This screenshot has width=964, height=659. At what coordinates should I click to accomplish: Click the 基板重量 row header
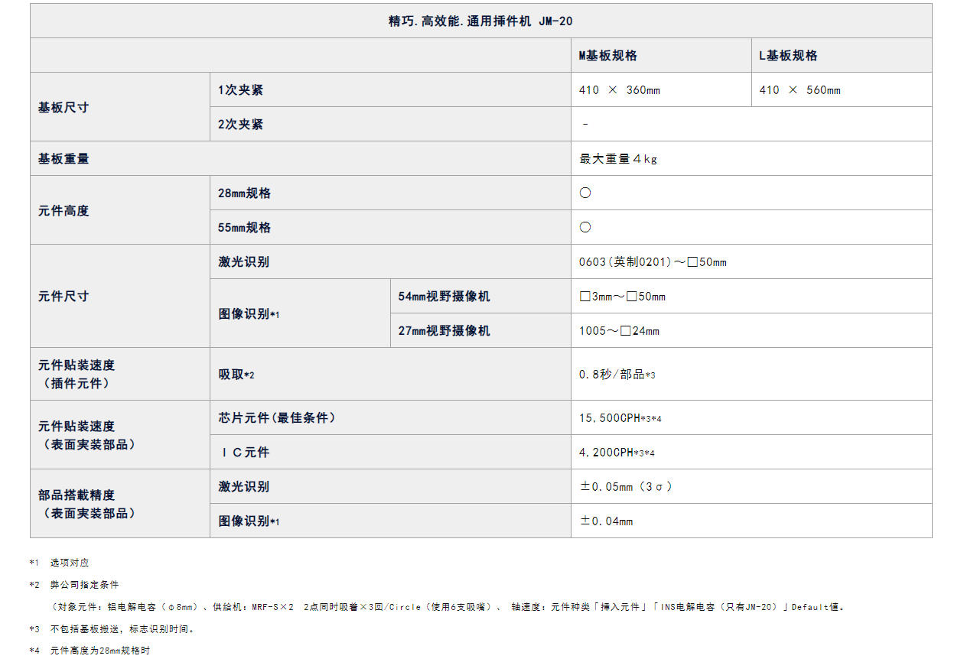click(64, 159)
